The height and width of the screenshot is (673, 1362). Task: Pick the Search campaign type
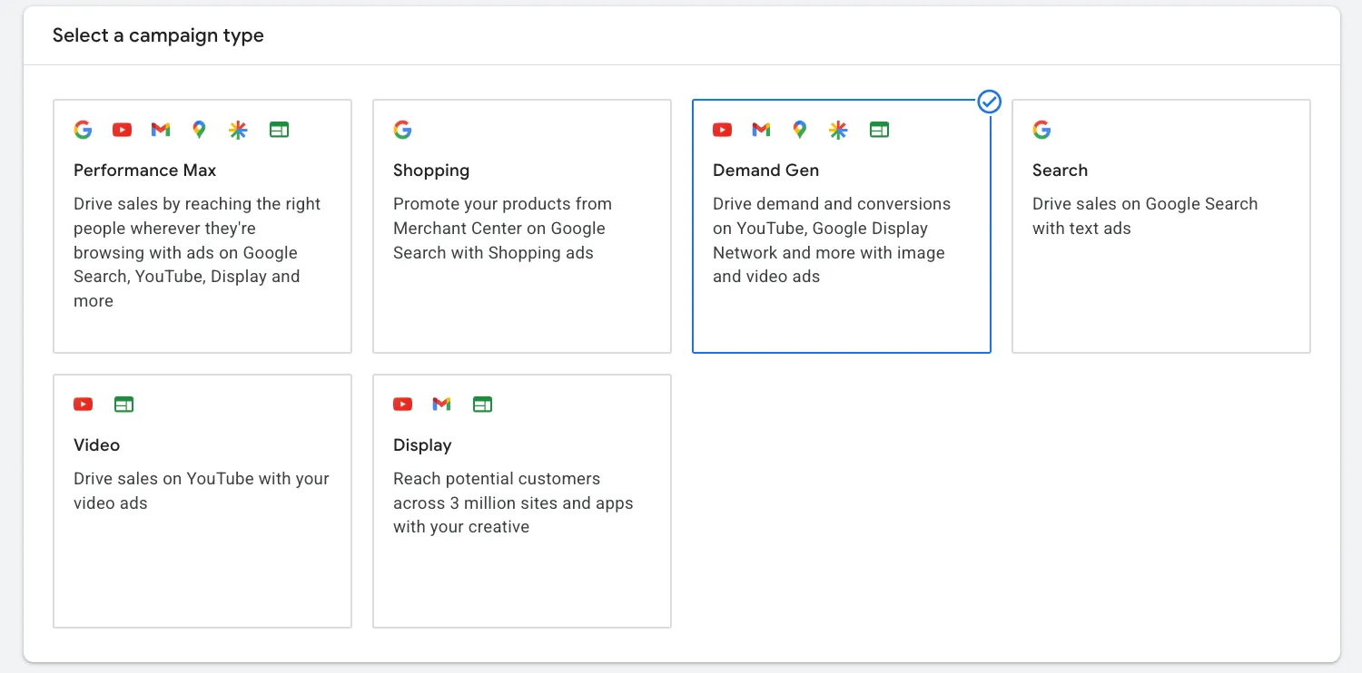[x=1161, y=226]
